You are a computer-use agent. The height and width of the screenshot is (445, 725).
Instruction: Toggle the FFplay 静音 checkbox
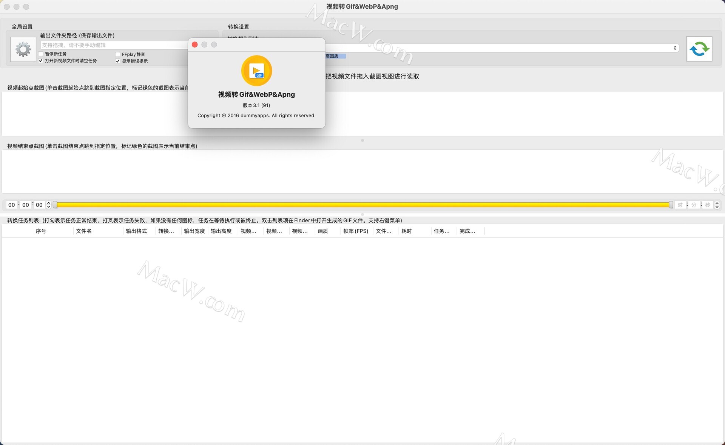[118, 54]
